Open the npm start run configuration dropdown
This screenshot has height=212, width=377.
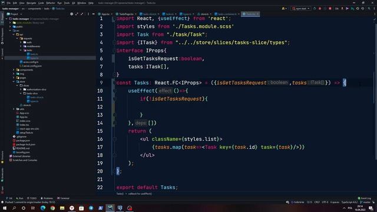coord(301,8)
